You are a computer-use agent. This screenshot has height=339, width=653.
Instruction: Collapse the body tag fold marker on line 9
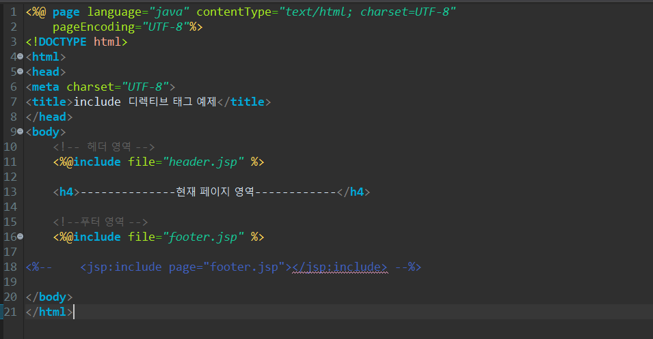[x=20, y=131]
